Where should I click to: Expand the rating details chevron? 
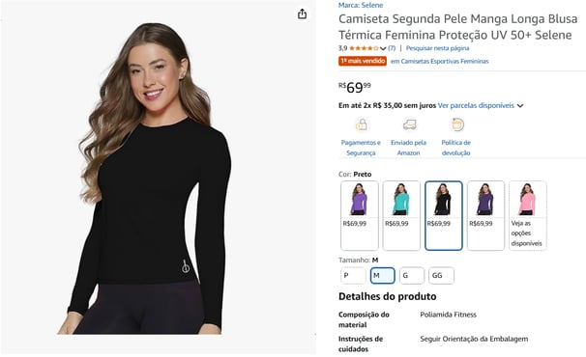coord(383,48)
